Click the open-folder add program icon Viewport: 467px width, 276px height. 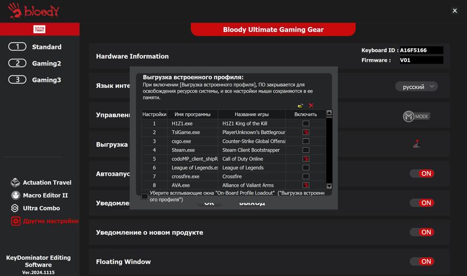point(300,106)
